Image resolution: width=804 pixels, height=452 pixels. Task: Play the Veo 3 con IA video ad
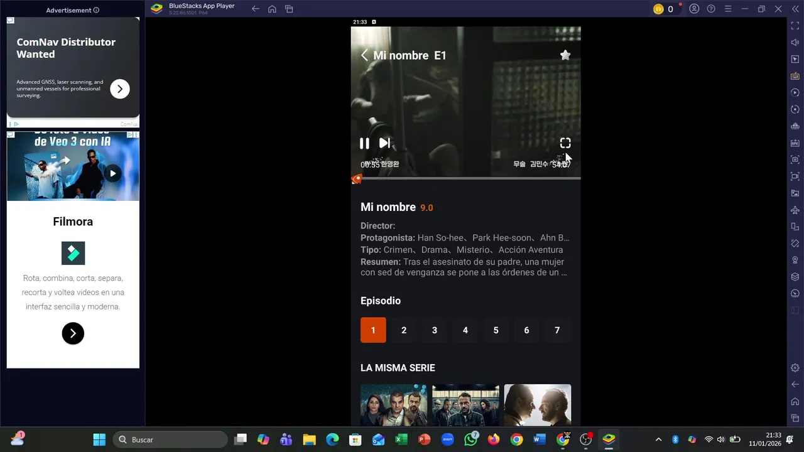(x=112, y=173)
